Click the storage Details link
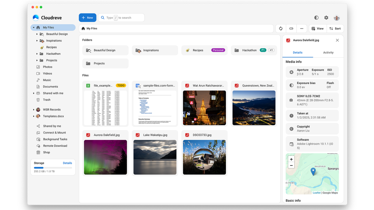Image resolution: width=374 pixels, height=210 pixels. [x=67, y=163]
